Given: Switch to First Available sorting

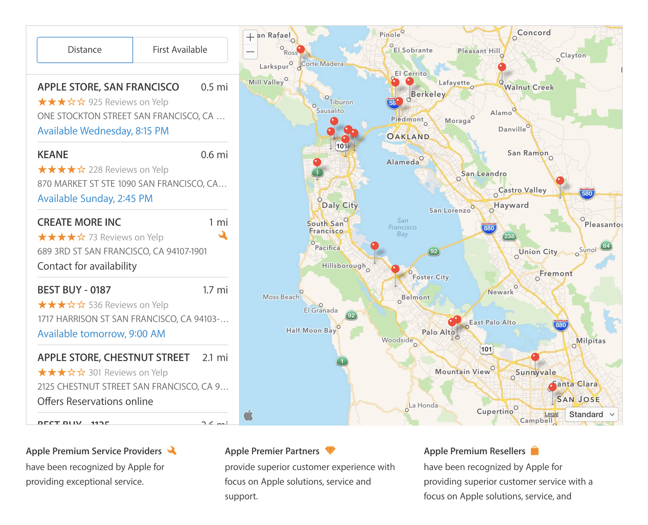Looking at the screenshot, I should pyautogui.click(x=180, y=50).
